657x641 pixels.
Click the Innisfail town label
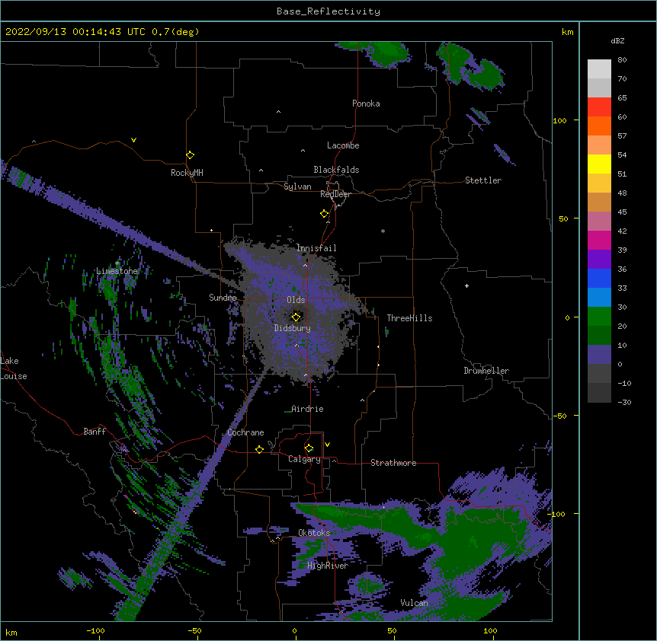(x=316, y=248)
